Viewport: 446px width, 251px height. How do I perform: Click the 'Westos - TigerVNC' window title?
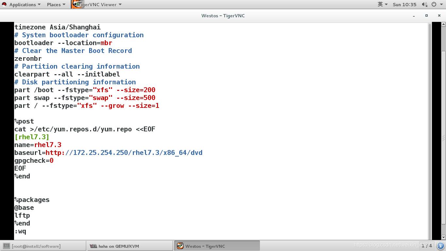(223, 16)
